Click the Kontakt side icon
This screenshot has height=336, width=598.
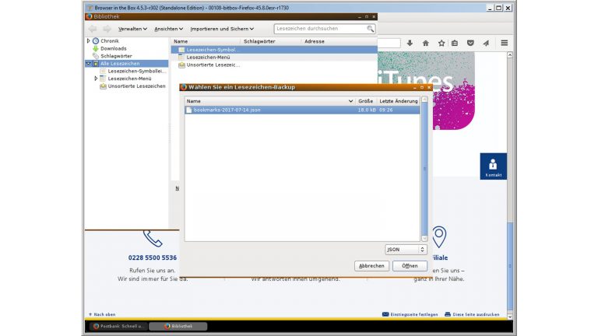[493, 166]
